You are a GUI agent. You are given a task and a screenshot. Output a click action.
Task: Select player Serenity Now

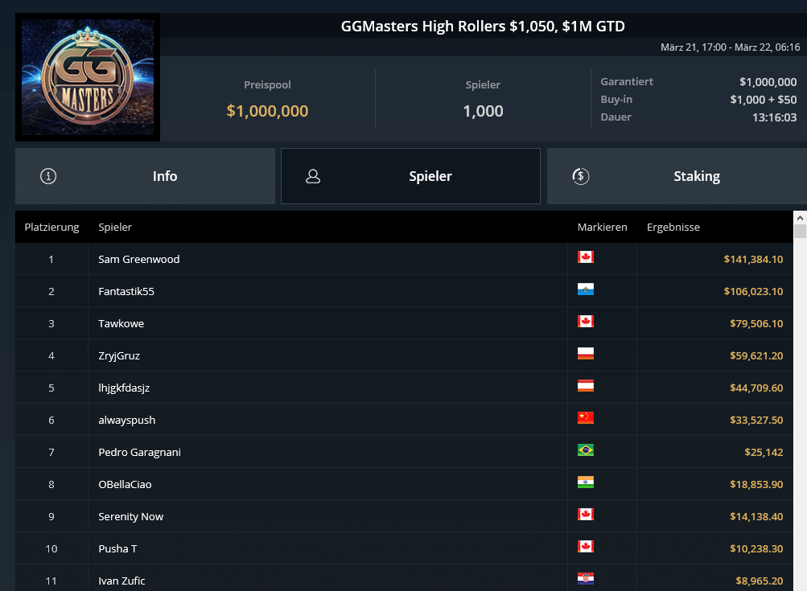130,516
